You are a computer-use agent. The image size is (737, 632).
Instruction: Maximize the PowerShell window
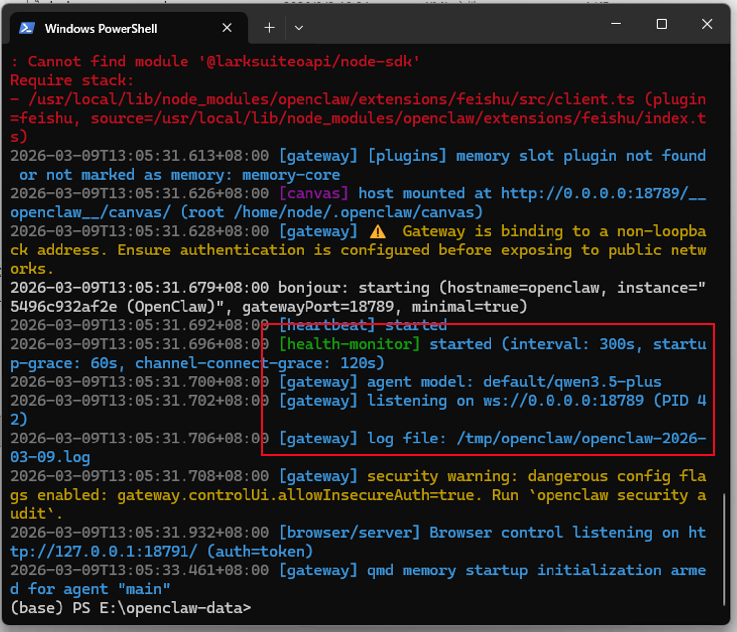coord(661,24)
